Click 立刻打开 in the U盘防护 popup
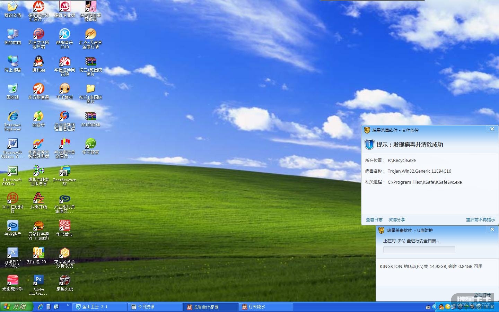This screenshot has width=499, height=312. coord(482,295)
